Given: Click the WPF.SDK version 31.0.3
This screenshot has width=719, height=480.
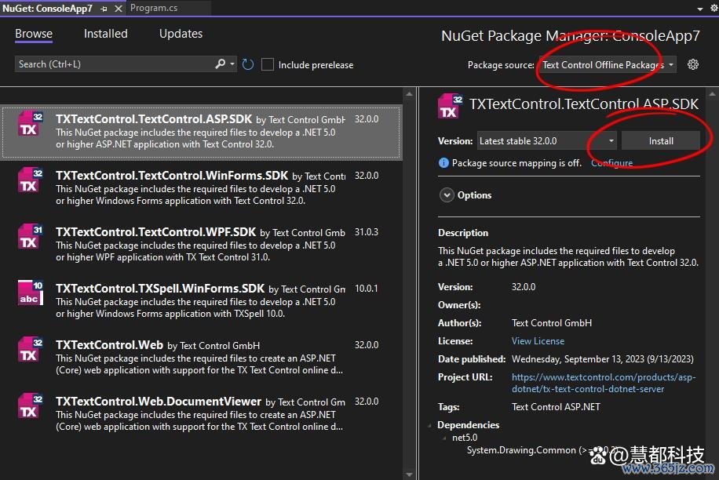Looking at the screenshot, I should (x=367, y=232).
